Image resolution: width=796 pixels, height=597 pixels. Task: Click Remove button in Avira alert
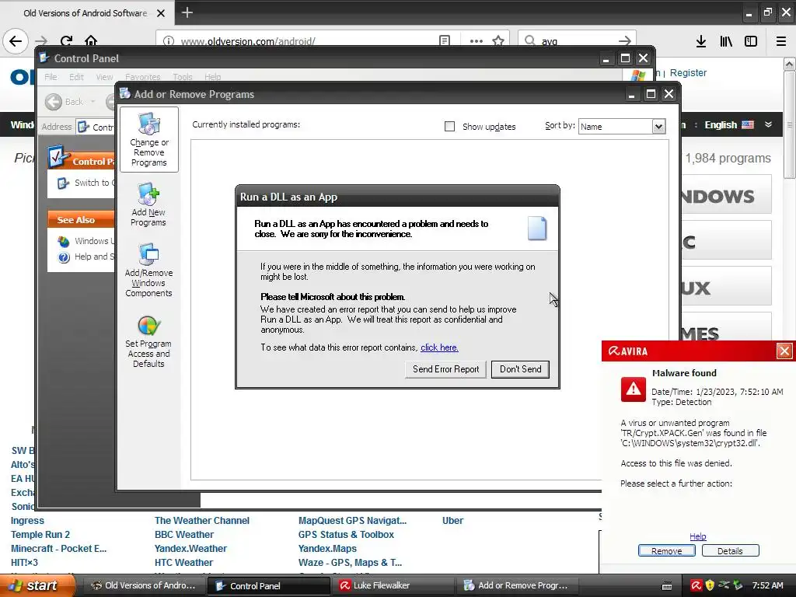tap(666, 551)
